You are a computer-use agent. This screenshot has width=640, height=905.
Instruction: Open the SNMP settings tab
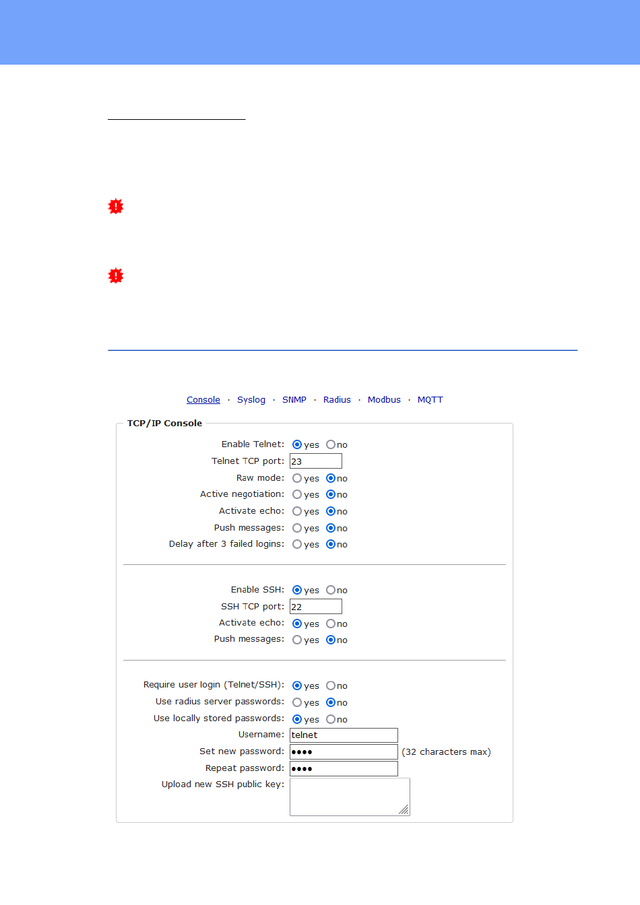point(294,400)
